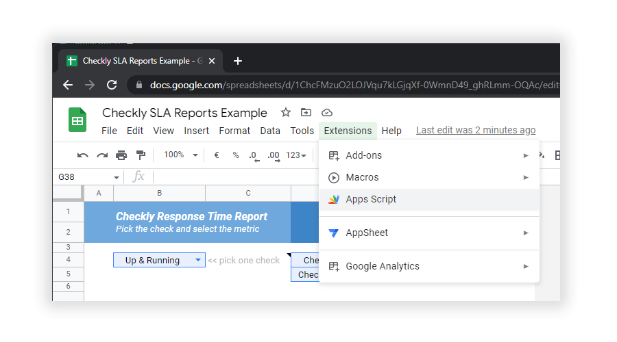Click the undo arrow in toolbar
The image size is (617, 342).
(x=83, y=155)
